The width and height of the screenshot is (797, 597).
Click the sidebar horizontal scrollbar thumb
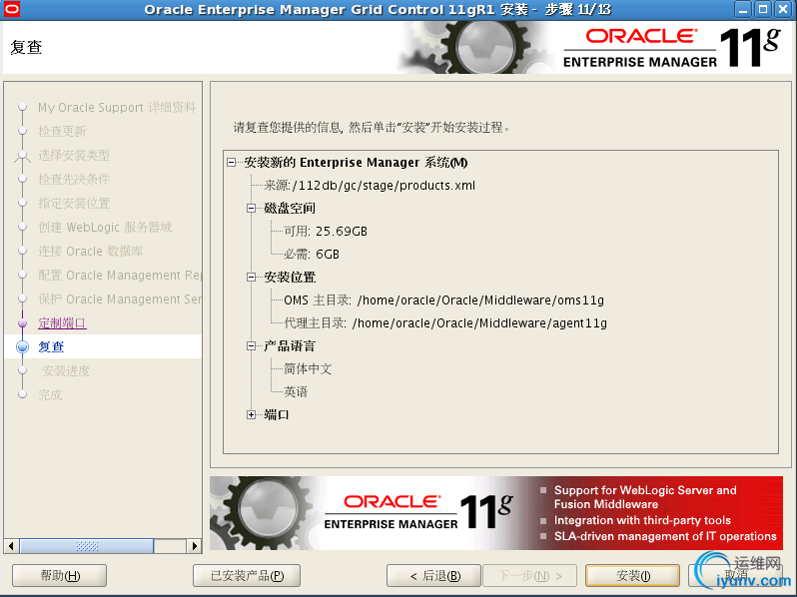pyautogui.click(x=87, y=546)
